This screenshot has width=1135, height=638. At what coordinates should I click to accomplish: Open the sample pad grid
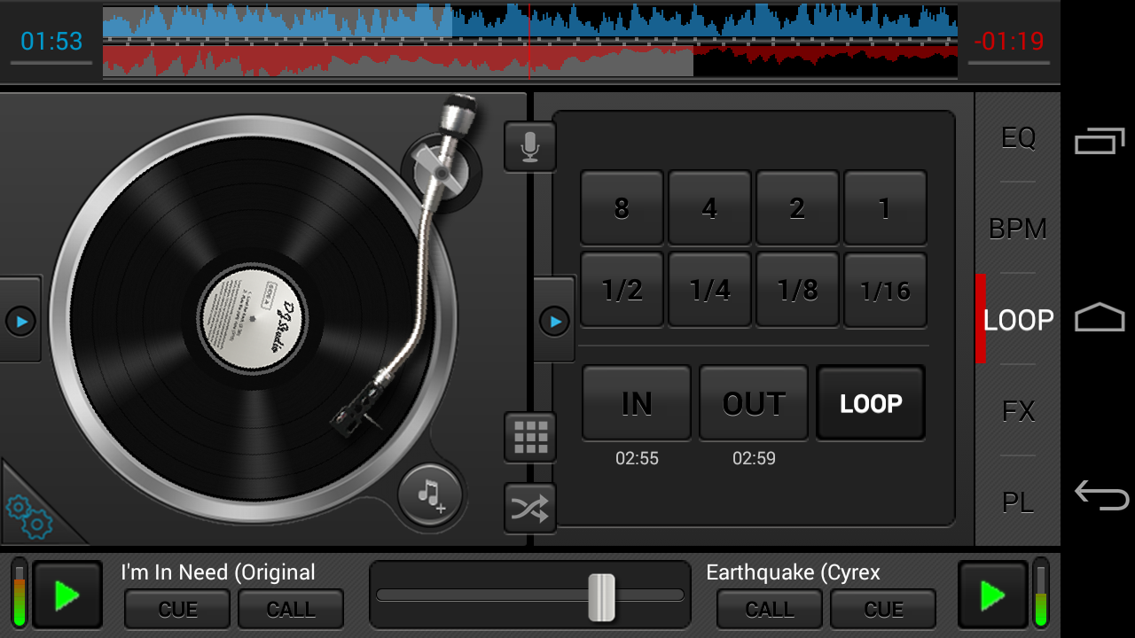pyautogui.click(x=529, y=437)
